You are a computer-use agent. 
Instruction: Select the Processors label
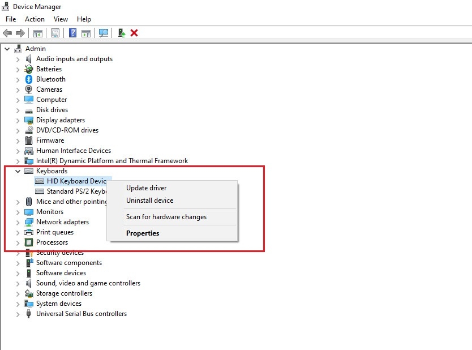point(52,242)
